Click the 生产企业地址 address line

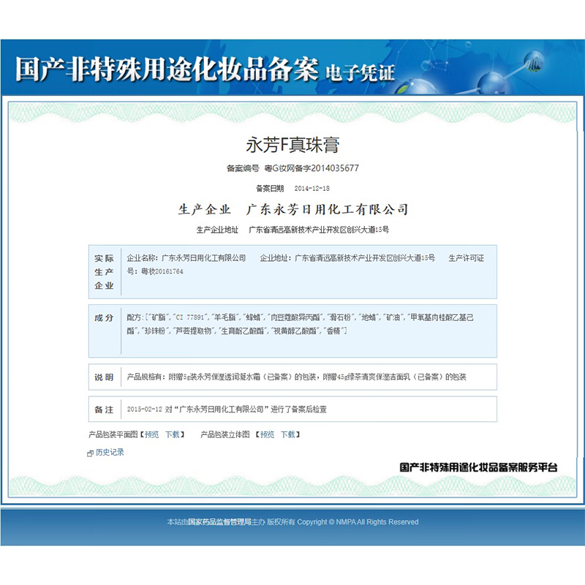point(292,230)
